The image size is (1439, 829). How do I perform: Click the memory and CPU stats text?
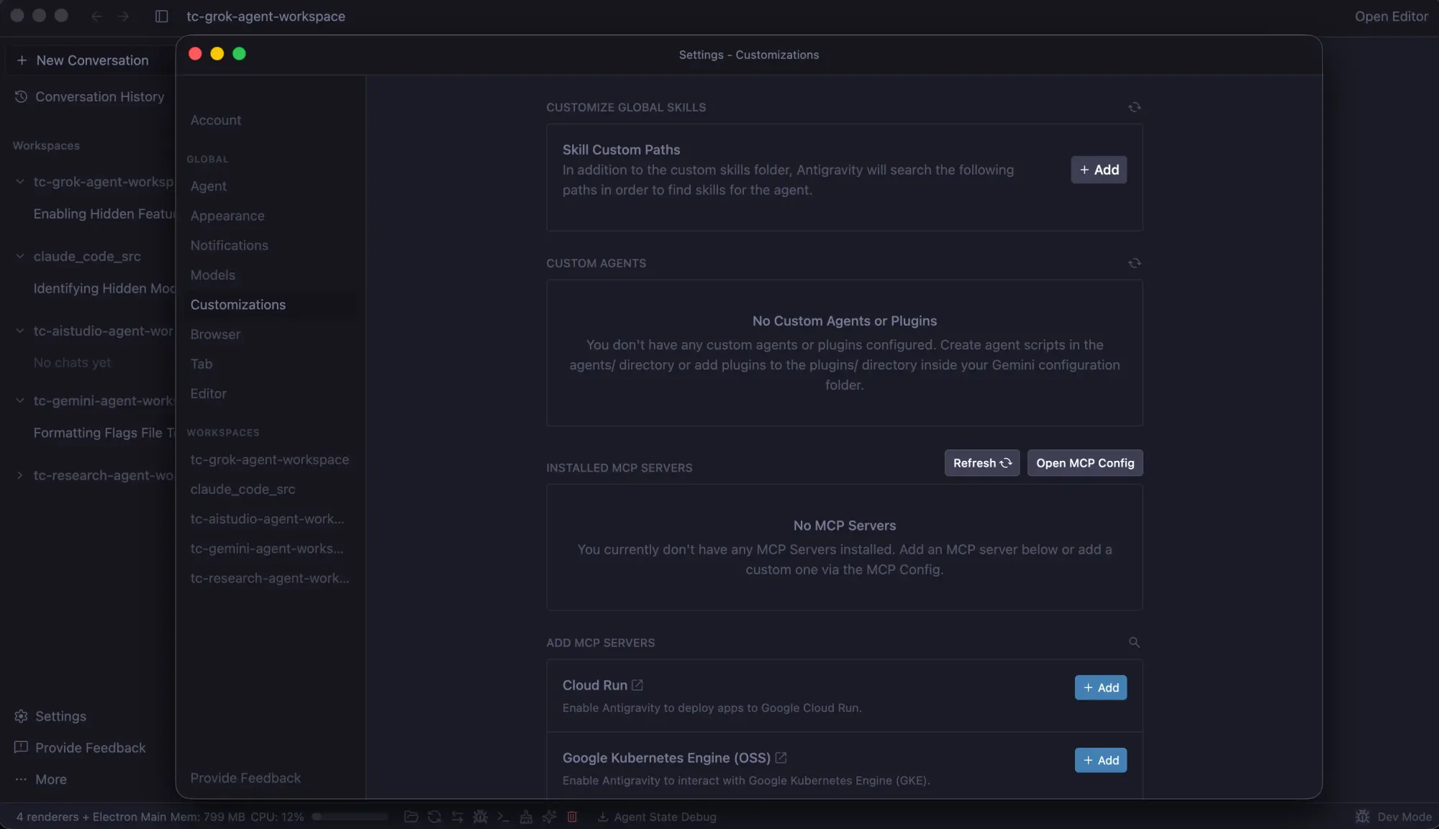click(x=160, y=817)
